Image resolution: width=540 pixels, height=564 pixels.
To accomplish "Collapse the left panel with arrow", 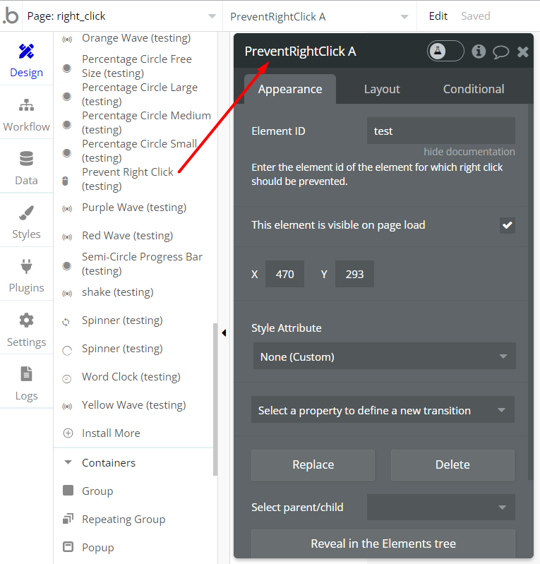I will [x=224, y=332].
